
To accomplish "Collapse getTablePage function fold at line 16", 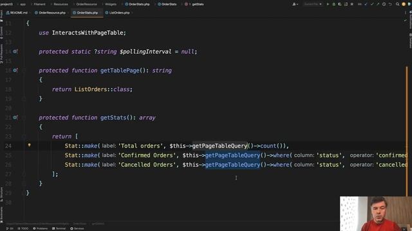I will [24, 71].
